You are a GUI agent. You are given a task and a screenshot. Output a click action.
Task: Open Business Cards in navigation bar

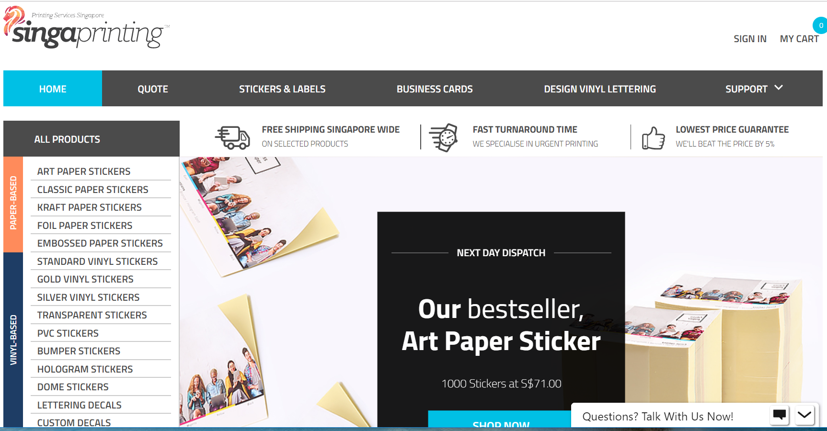pos(435,89)
